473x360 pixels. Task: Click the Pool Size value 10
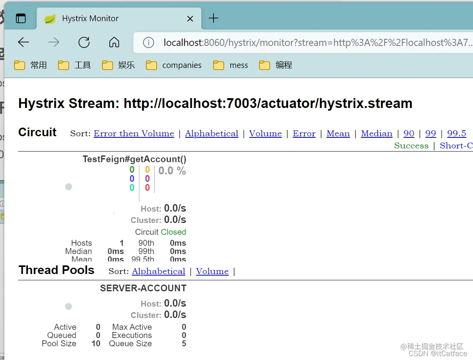pos(96,344)
